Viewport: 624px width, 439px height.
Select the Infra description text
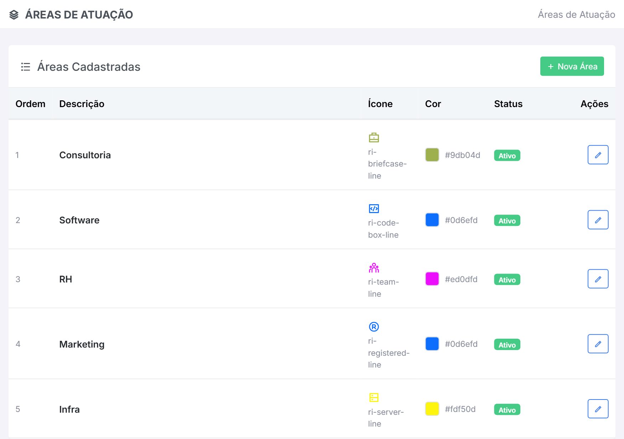69,409
